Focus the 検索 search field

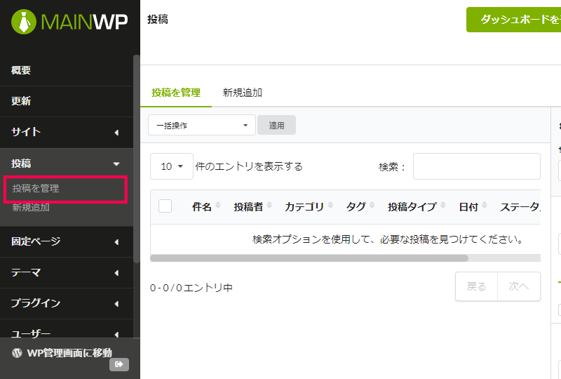pos(477,166)
